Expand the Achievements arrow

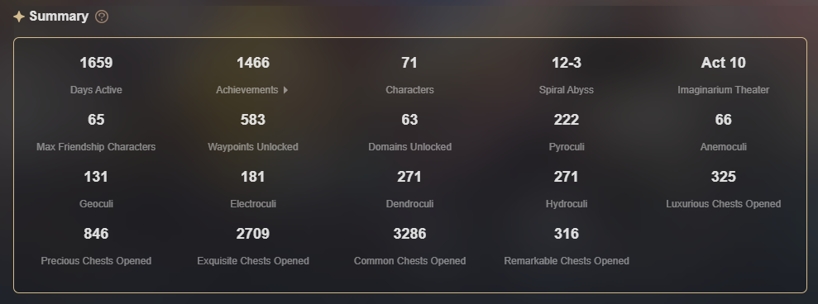(285, 90)
